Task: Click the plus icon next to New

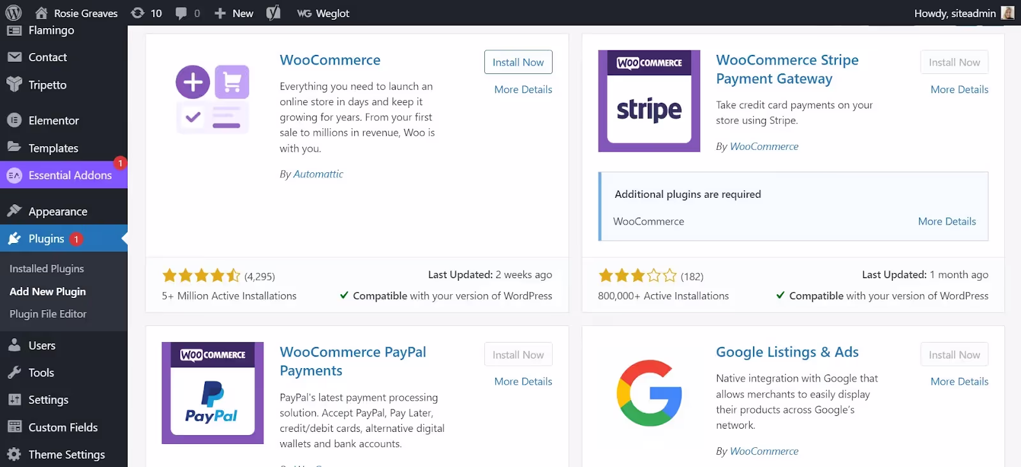Action: click(x=220, y=13)
